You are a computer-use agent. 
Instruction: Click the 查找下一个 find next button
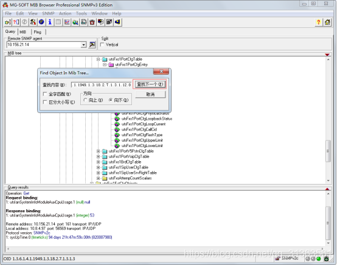coord(150,84)
